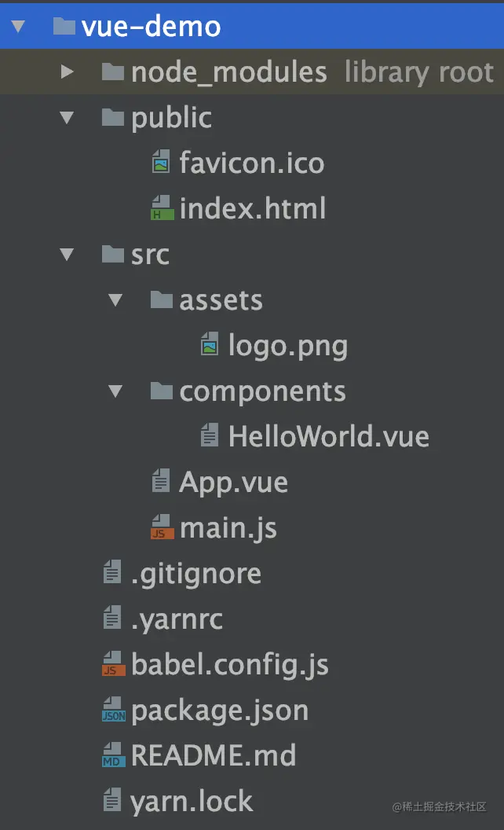Collapse the vue-demo project root arrow
The height and width of the screenshot is (830, 504).
click(18, 27)
